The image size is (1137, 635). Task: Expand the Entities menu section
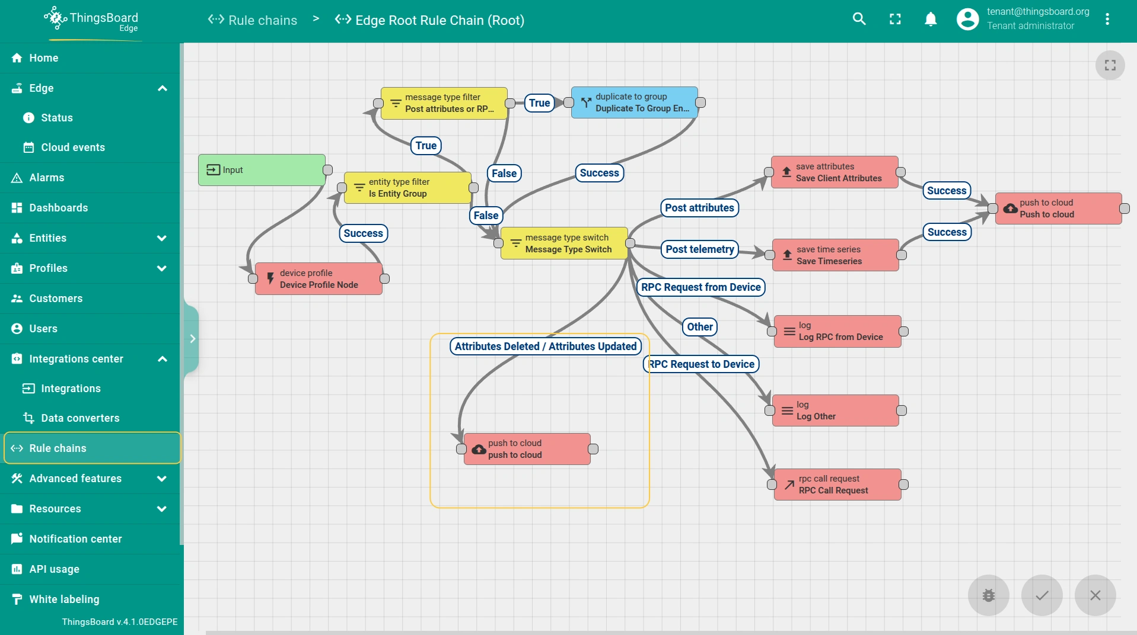(x=162, y=238)
